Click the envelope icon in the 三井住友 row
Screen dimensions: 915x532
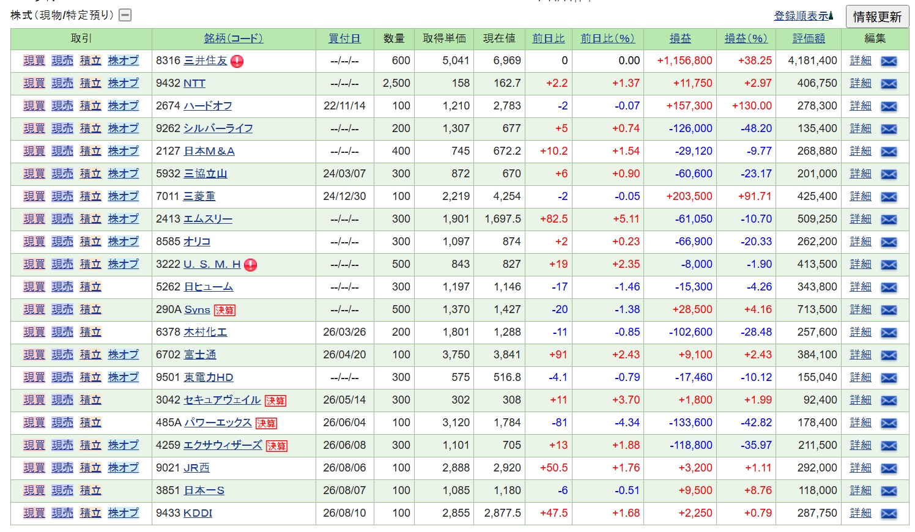(x=889, y=61)
